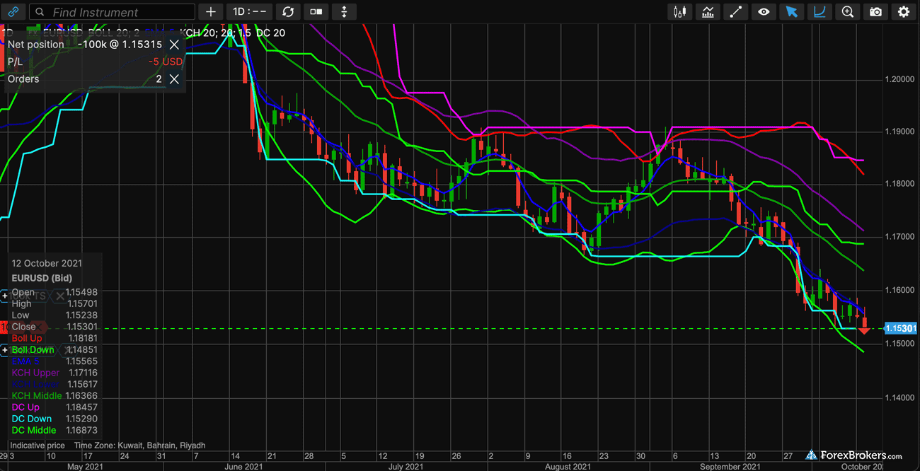Close the net position with X button
This screenshot has width=920, height=471.
pyautogui.click(x=174, y=45)
